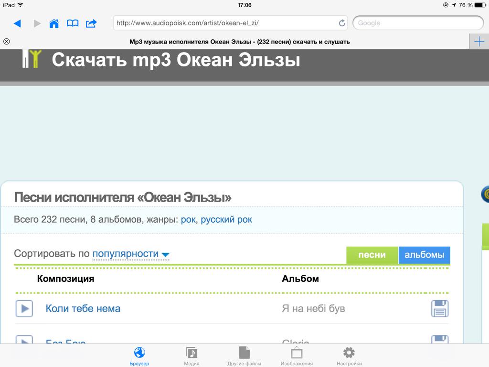Close the current tab with X icon
The height and width of the screenshot is (367, 489).
point(7,42)
